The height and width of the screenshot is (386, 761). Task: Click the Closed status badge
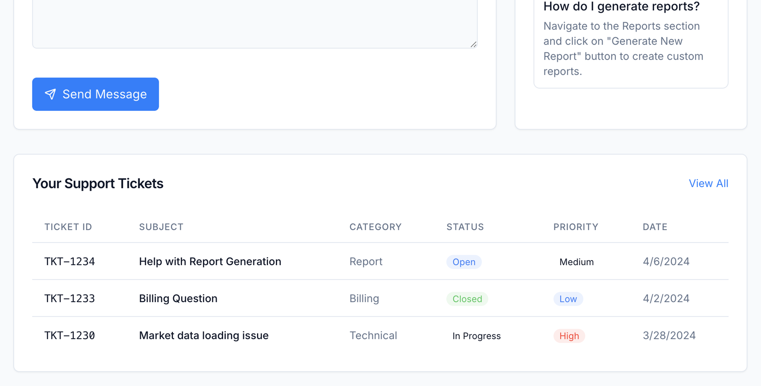(x=467, y=299)
